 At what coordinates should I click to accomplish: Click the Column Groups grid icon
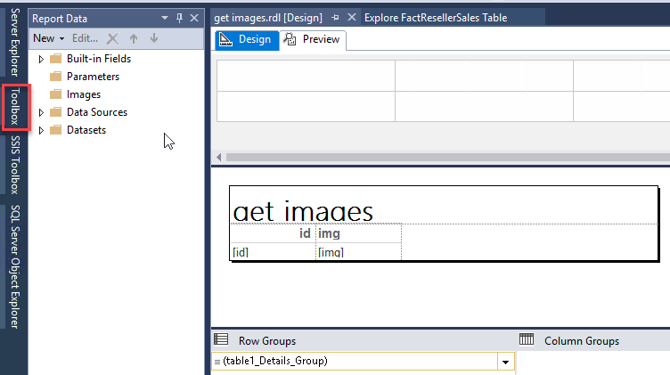[527, 340]
